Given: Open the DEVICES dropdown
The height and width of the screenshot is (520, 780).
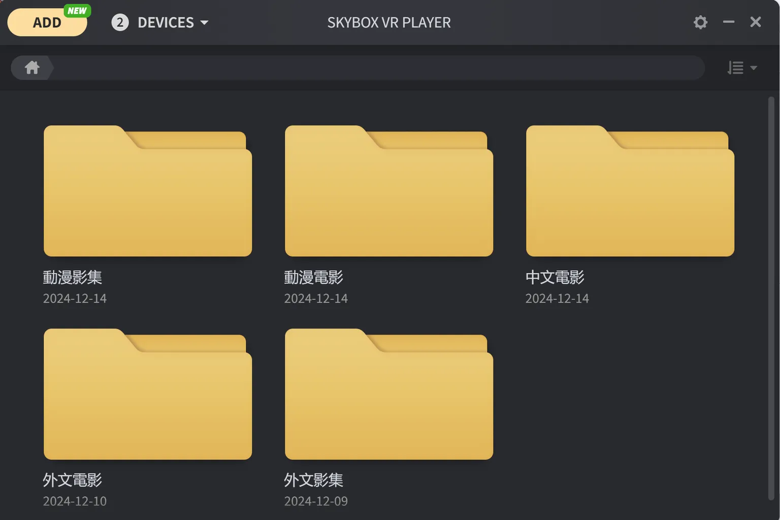Looking at the screenshot, I should (x=173, y=22).
